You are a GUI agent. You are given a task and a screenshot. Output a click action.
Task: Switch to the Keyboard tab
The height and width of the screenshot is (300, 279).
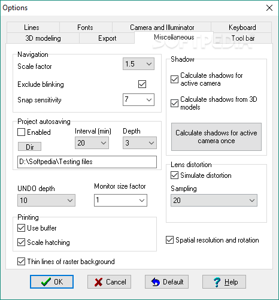[x=241, y=28]
